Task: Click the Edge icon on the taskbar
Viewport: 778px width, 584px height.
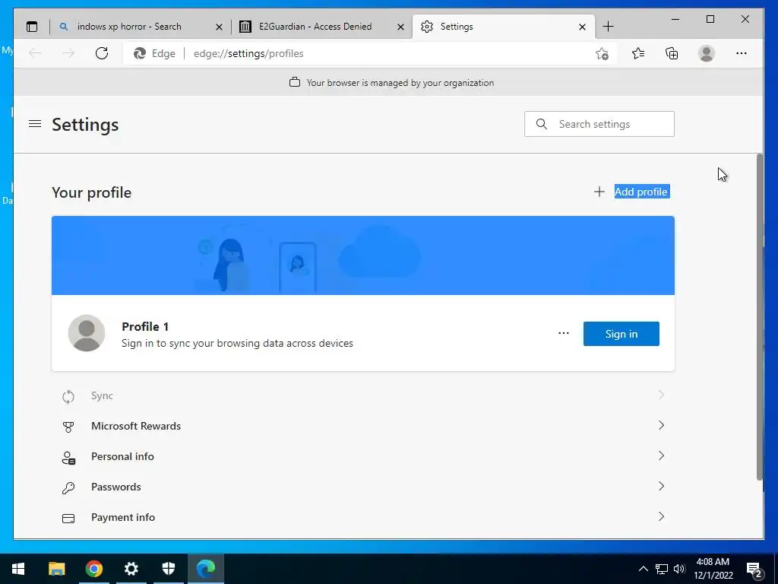Action: point(206,569)
